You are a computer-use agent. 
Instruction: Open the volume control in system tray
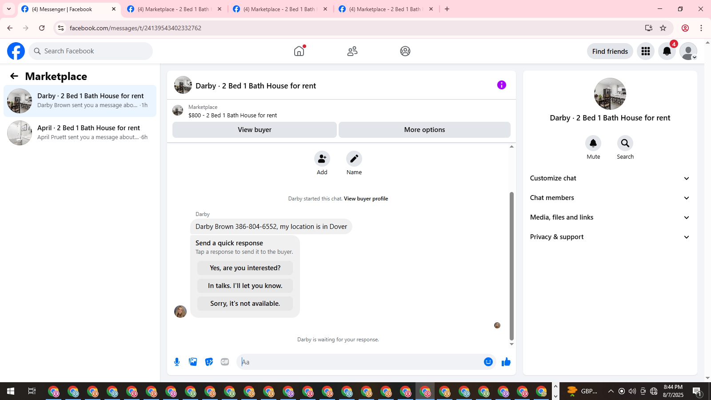(x=632, y=391)
